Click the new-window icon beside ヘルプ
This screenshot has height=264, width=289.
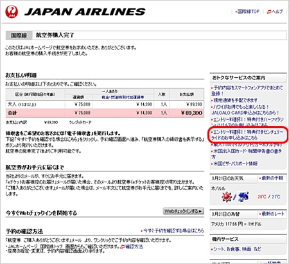(269, 12)
